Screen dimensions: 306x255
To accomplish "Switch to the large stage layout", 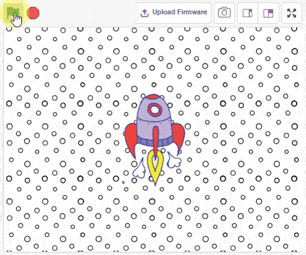I will [x=268, y=13].
